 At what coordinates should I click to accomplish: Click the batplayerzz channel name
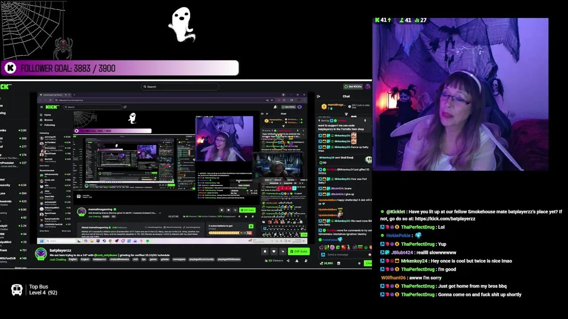tap(60, 250)
